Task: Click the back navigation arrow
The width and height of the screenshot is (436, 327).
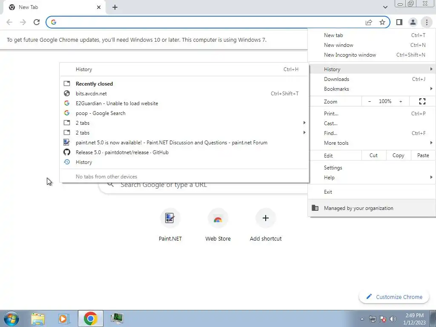Action: (9, 22)
